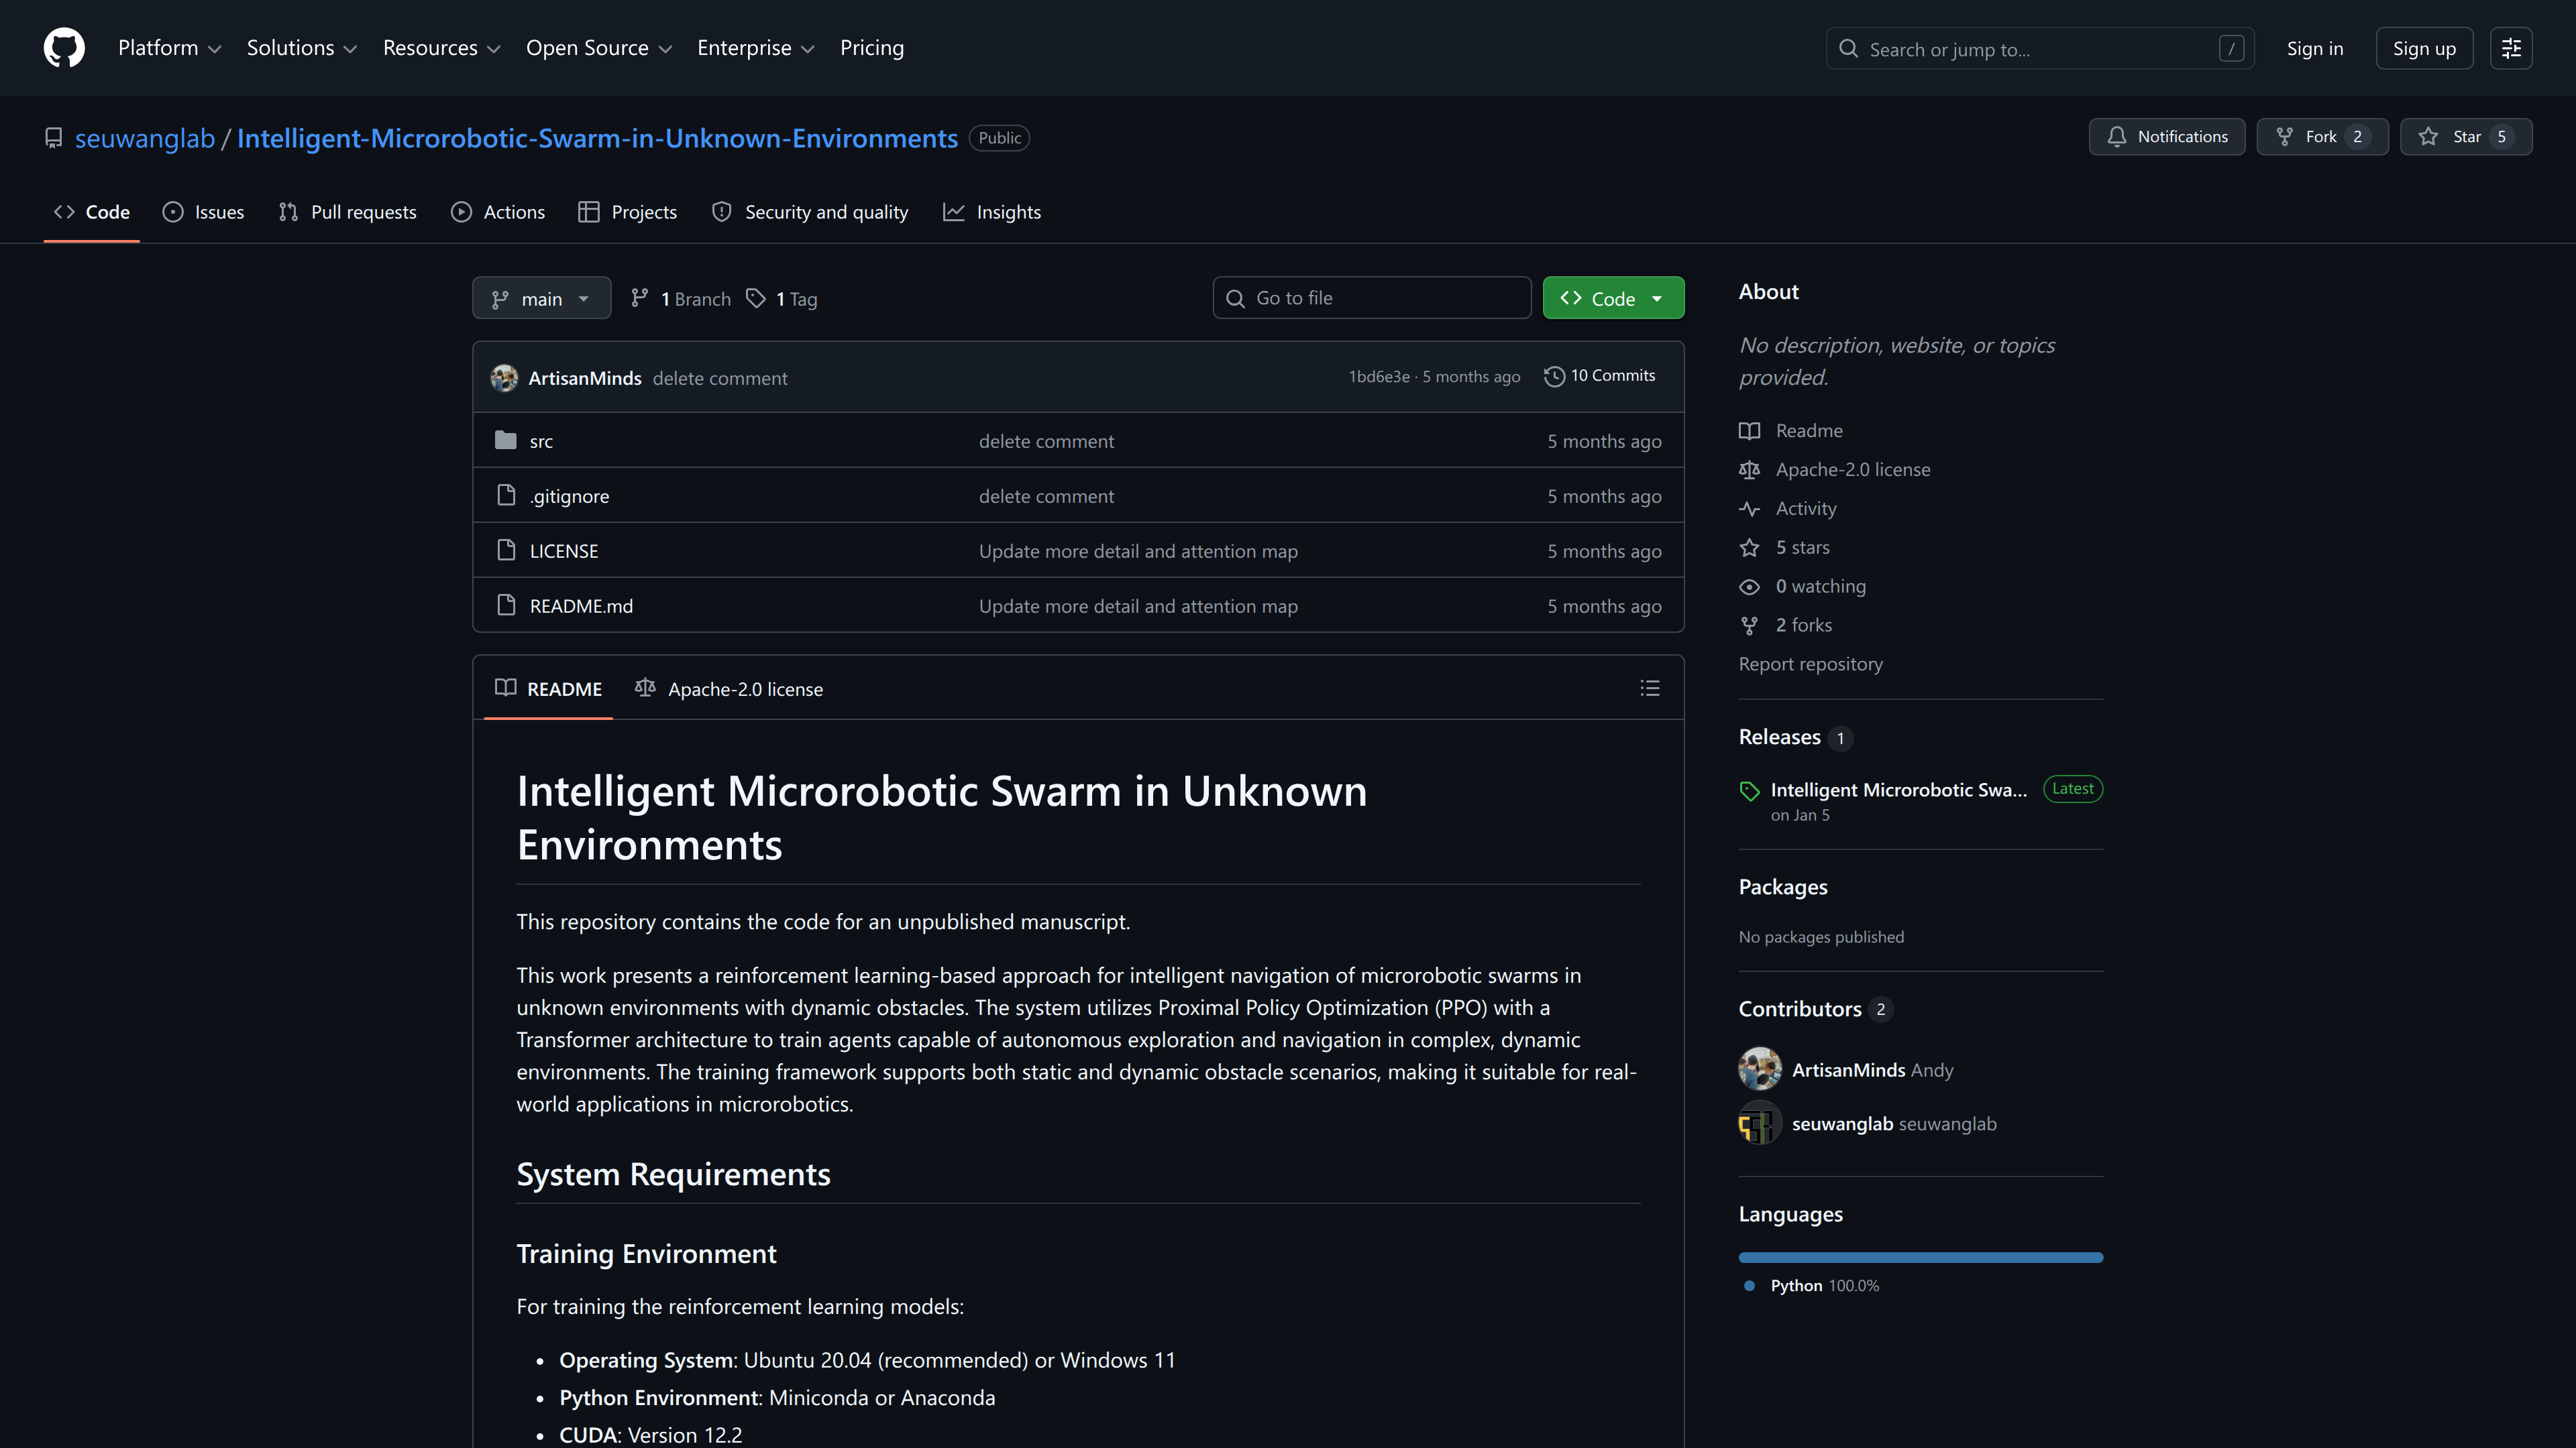The height and width of the screenshot is (1448, 2576).
Task: Click the Releases heading link
Action: [x=1779, y=737]
